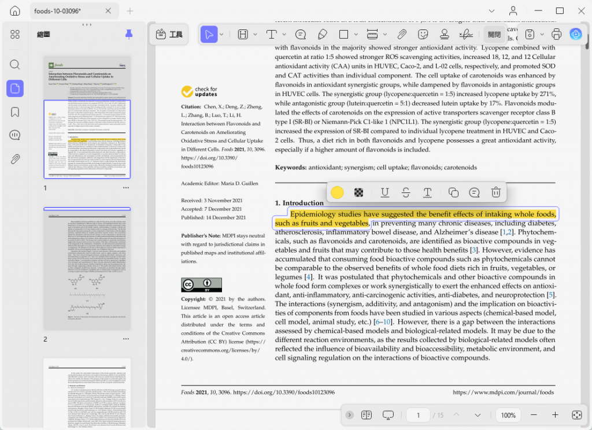This screenshot has width=592, height=430.
Task: Open the check for updates badge
Action: pyautogui.click(x=199, y=91)
